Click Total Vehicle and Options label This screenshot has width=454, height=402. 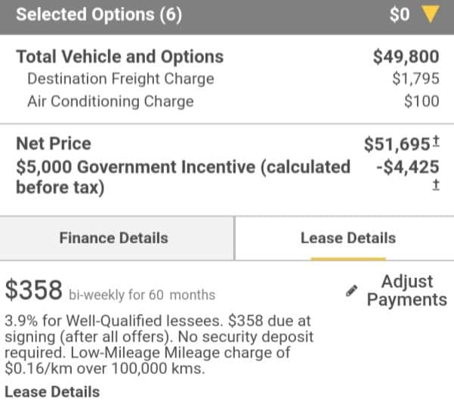[120, 57]
